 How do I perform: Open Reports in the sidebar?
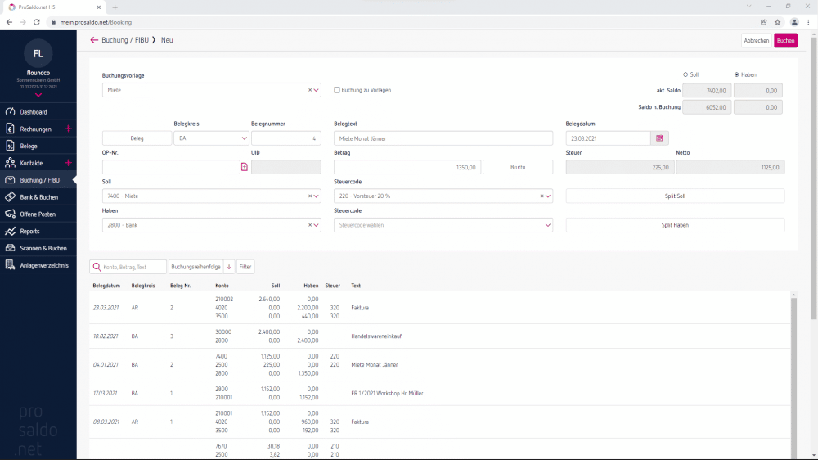[x=29, y=232]
